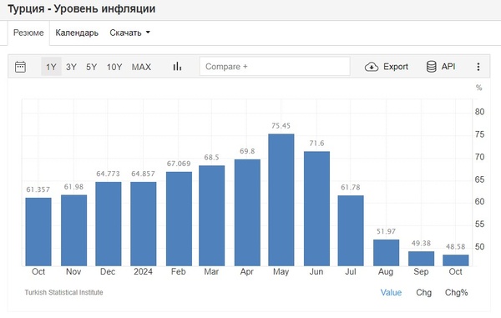Image resolution: width=501 pixels, height=318 pixels.
Task: Click the Compare + input field
Action: pyautogui.click(x=275, y=67)
